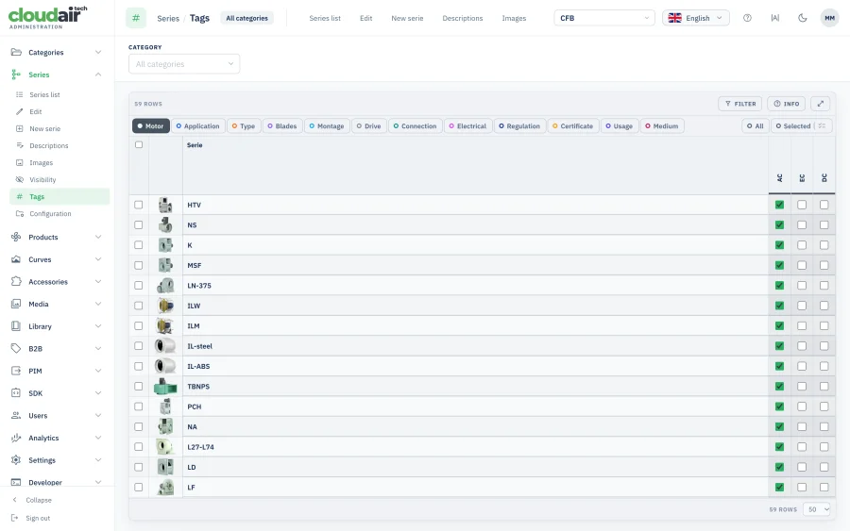850x531 pixels.
Task: Click Collapse at sidebar bottom
Action: (39, 500)
